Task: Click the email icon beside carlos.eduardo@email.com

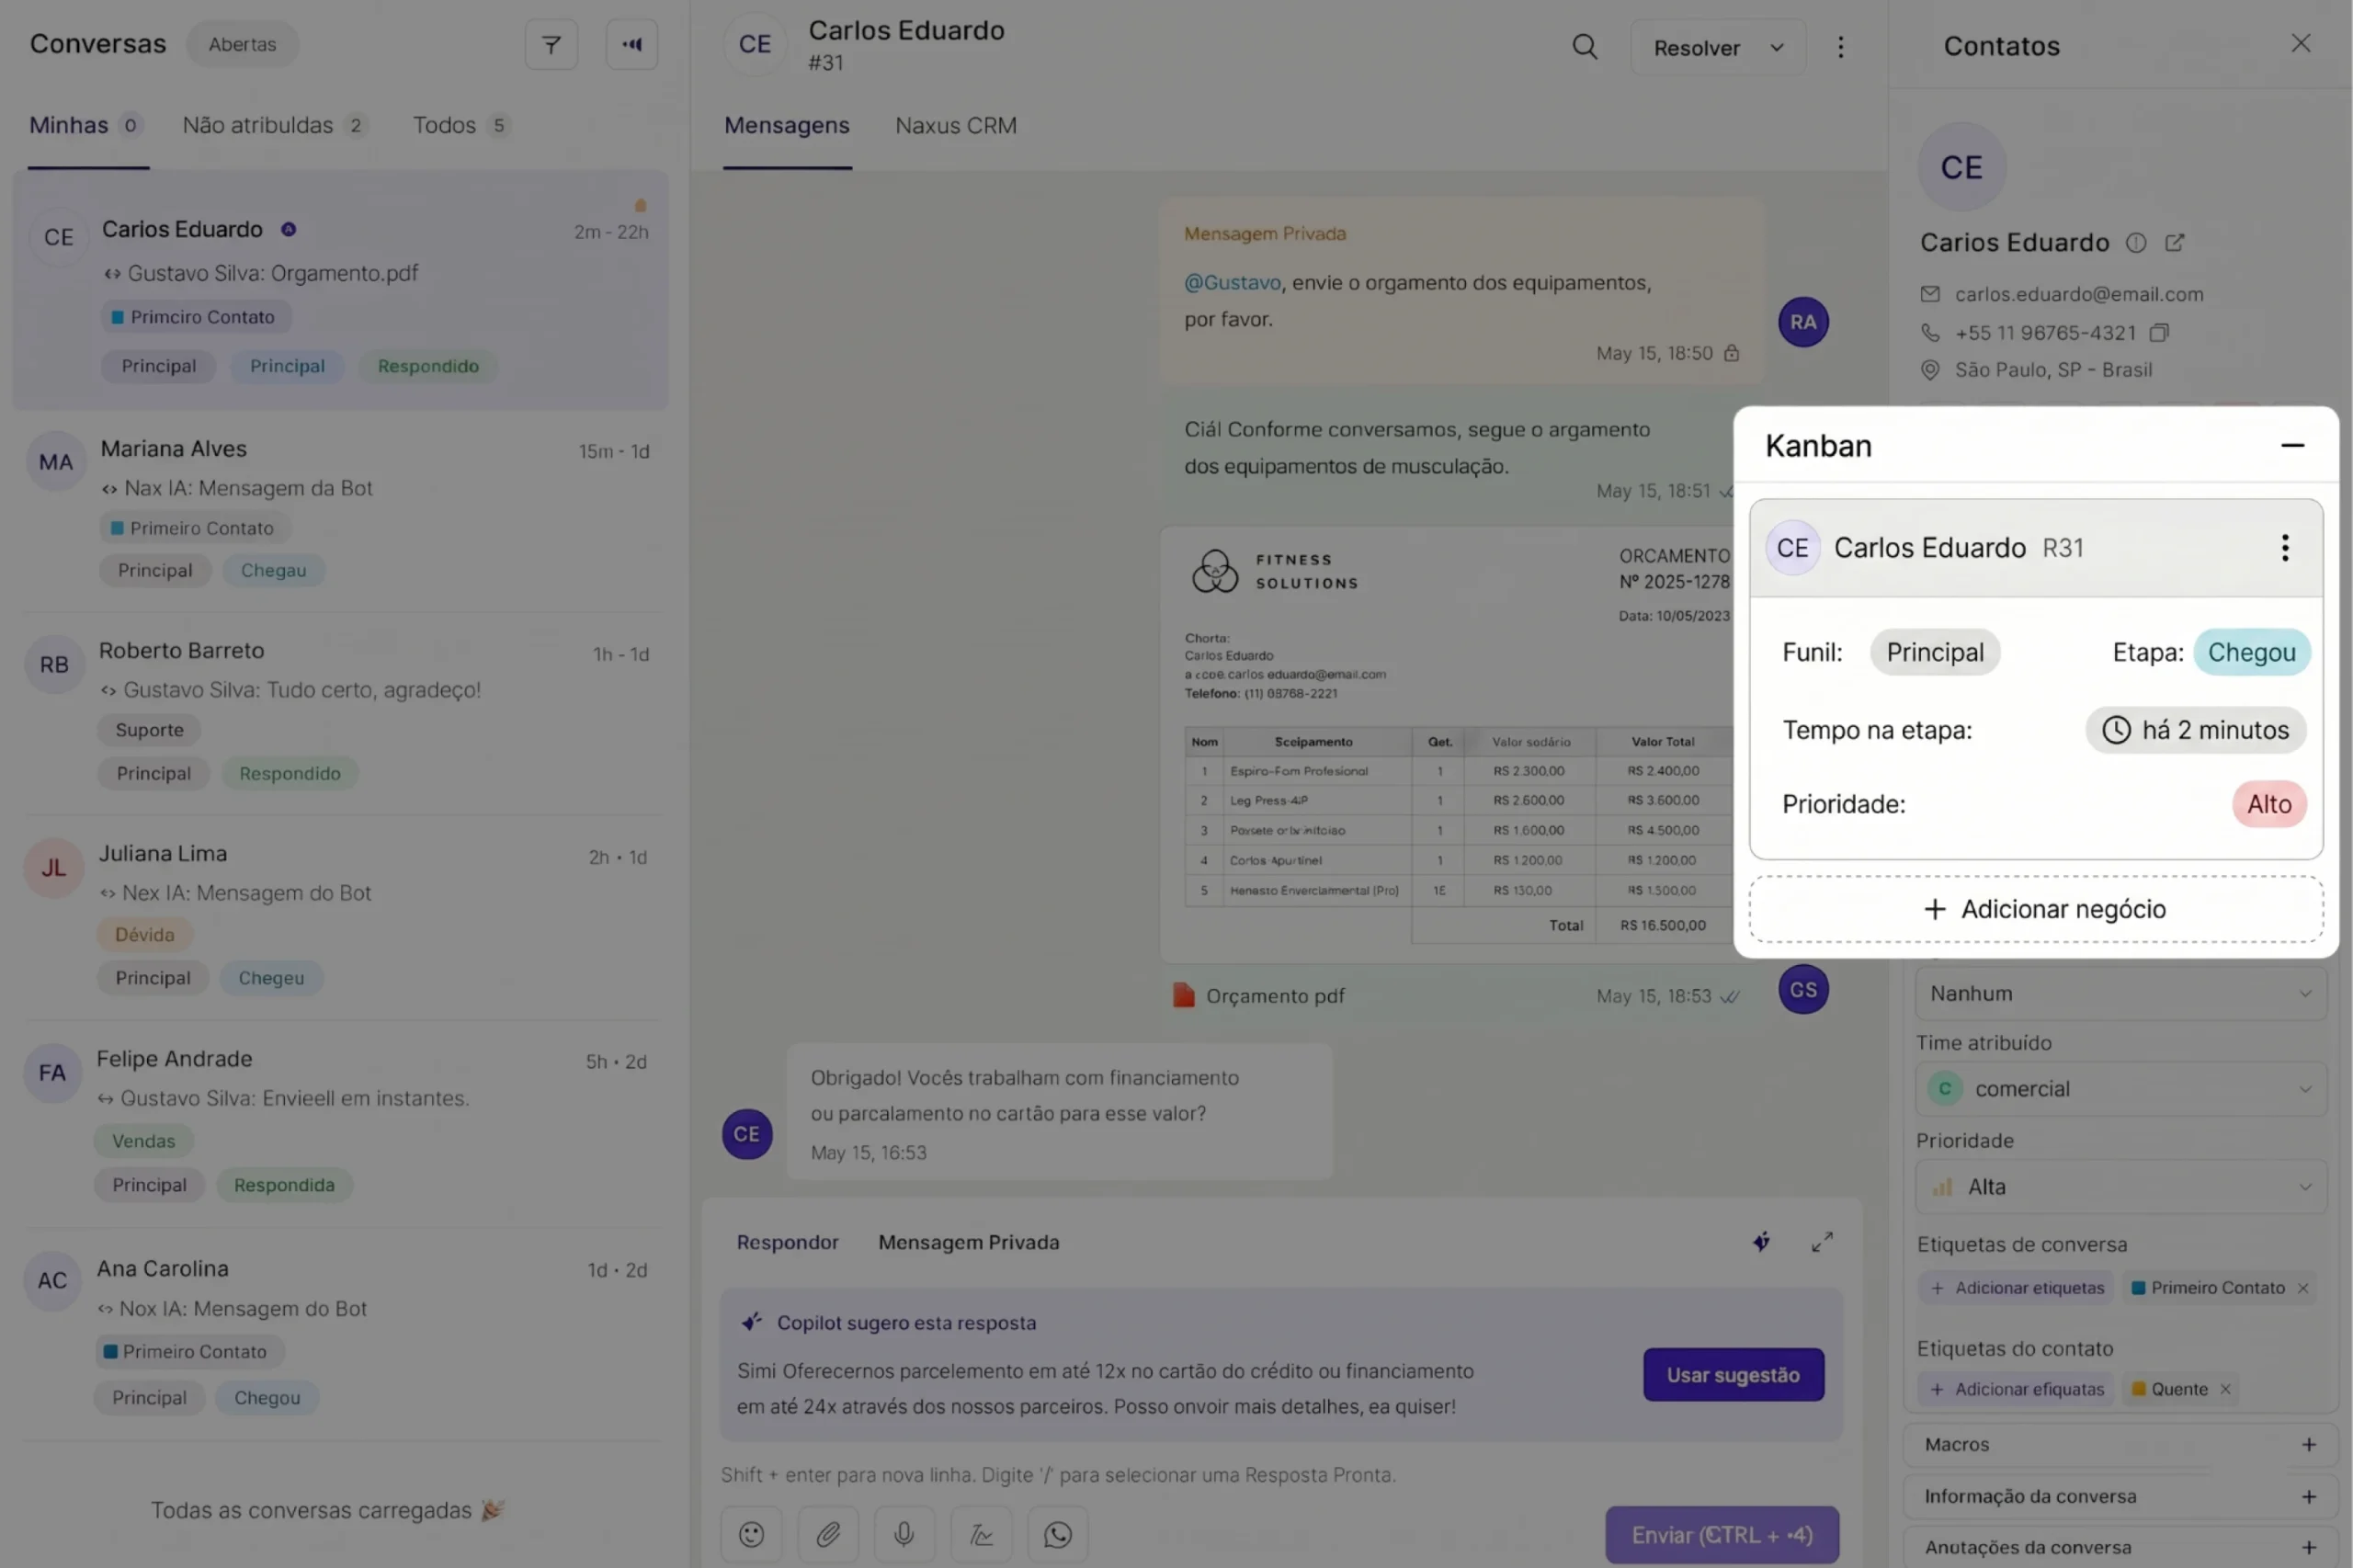Action: pos(1930,294)
